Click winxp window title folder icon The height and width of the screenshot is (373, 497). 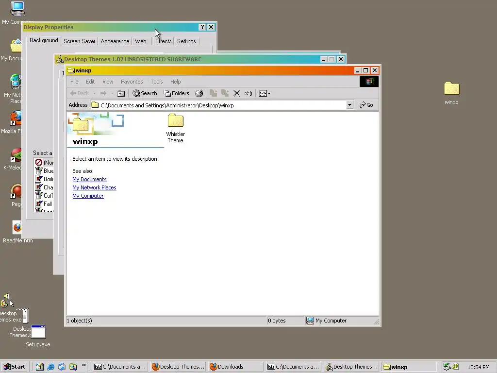(x=71, y=70)
